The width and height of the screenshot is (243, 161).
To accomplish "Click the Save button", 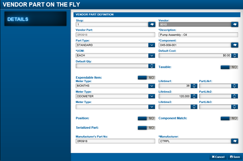I will (235, 157).
